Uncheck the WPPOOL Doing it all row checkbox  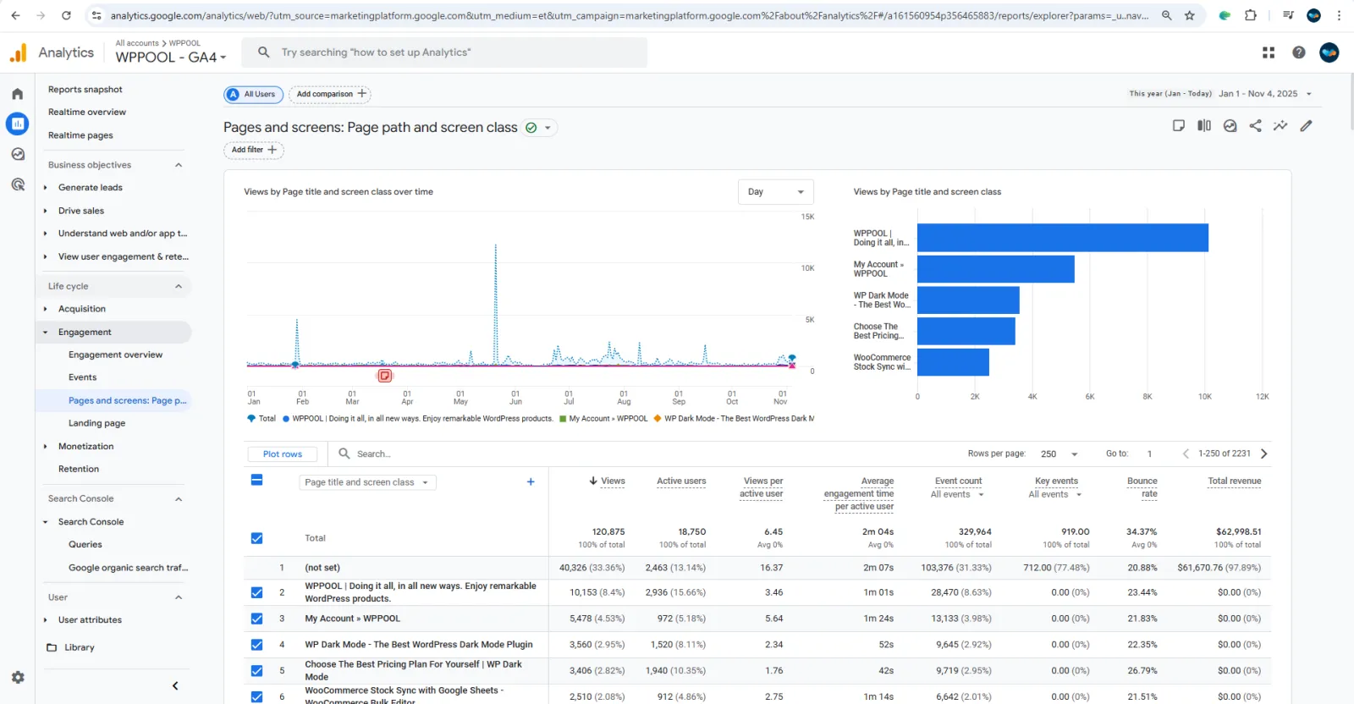[x=257, y=592]
